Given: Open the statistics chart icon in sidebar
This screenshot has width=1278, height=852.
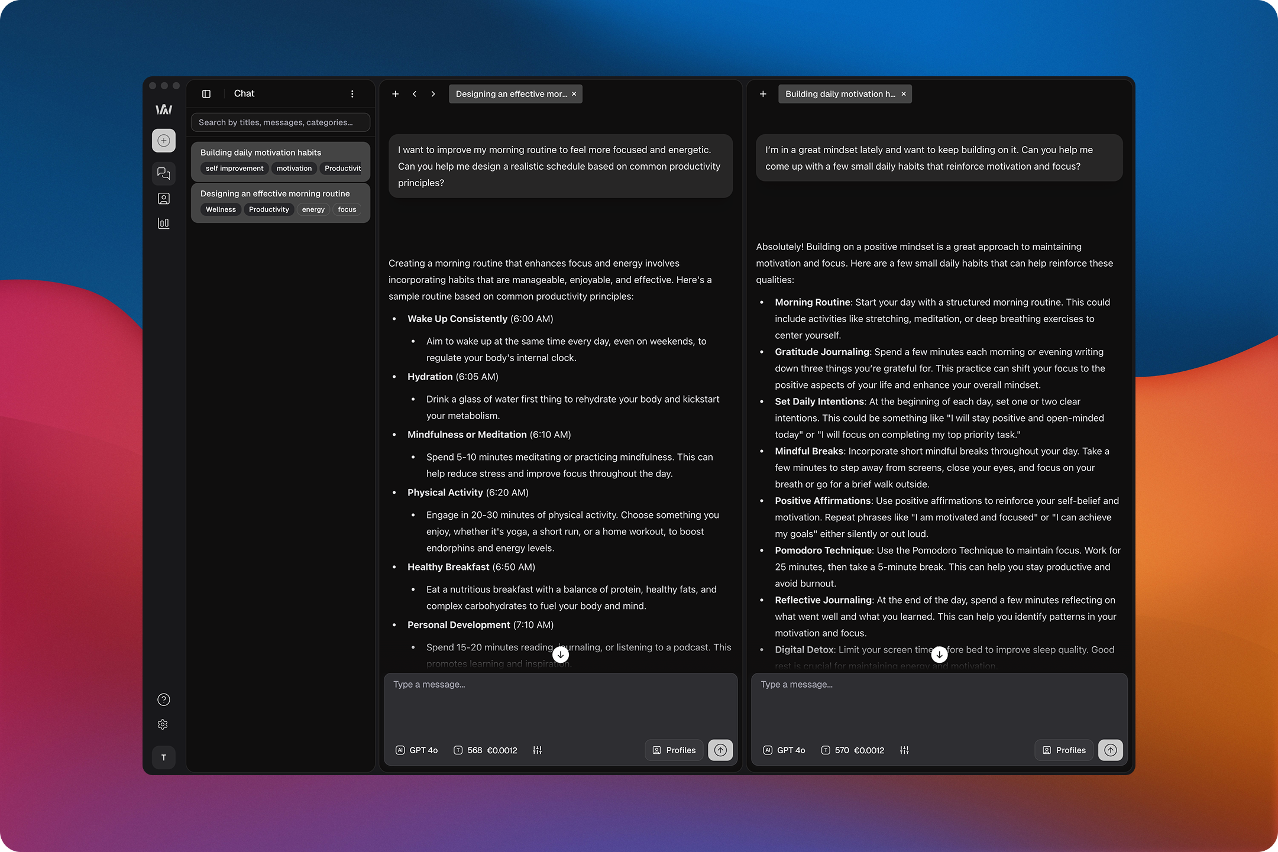Looking at the screenshot, I should (x=164, y=223).
